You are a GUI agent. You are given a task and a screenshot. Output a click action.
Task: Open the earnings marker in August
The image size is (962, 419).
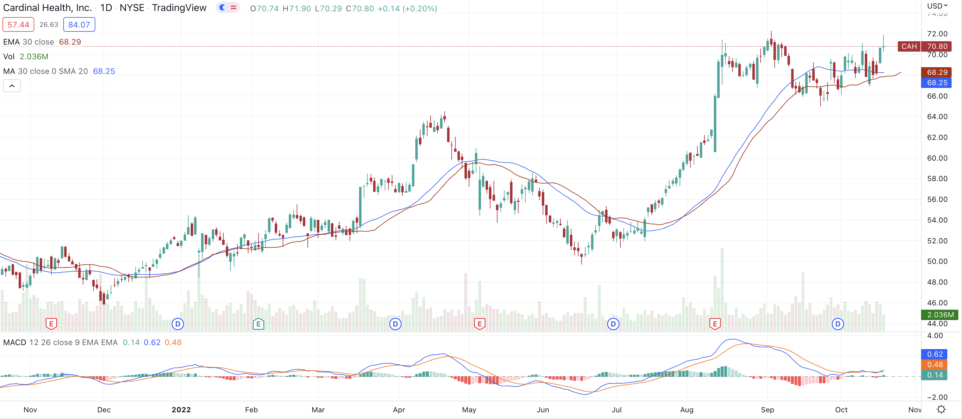click(x=715, y=324)
